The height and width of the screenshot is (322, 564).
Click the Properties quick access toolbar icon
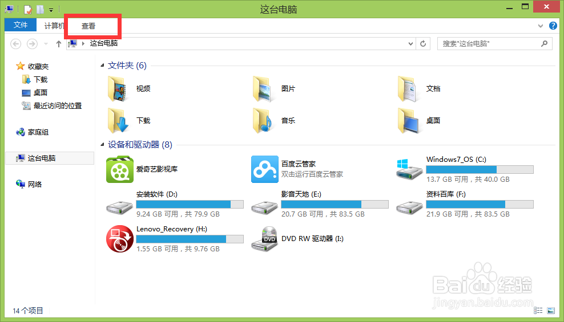click(28, 9)
